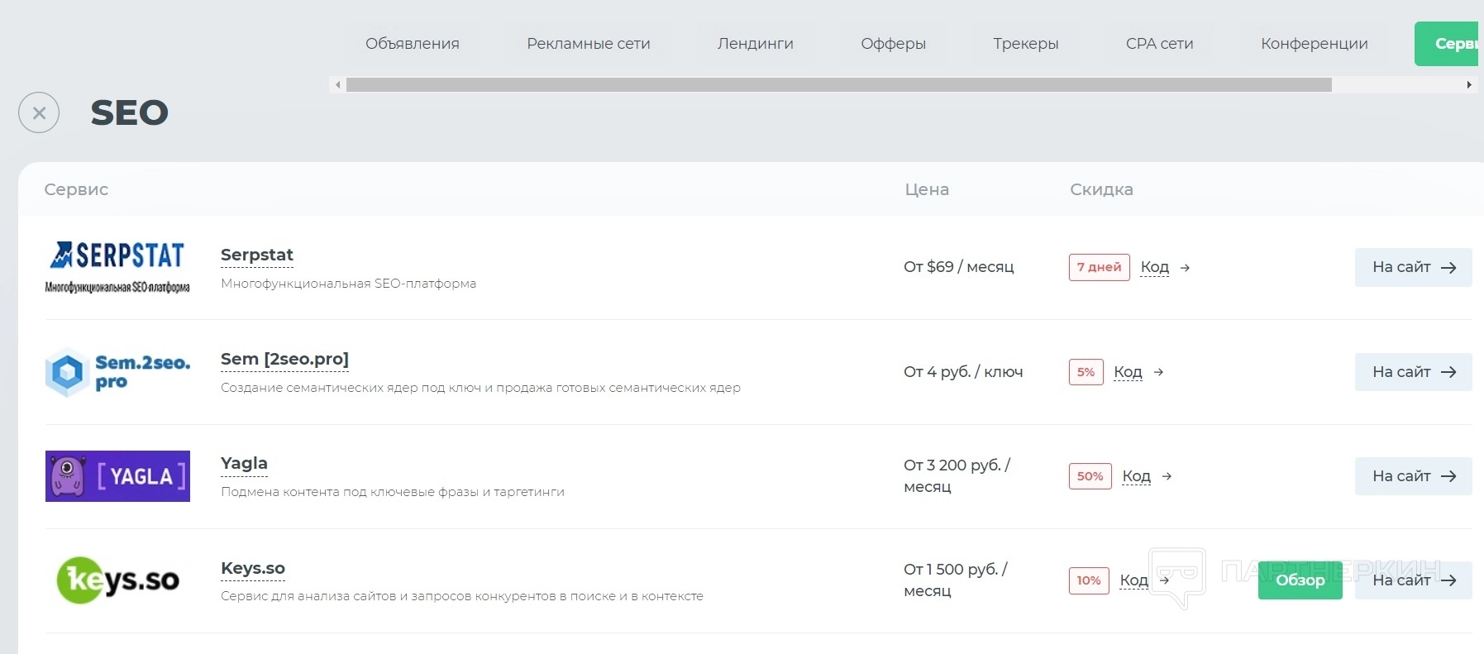Click the Yagla logo thumbnail
Image resolution: width=1484 pixels, height=654 pixels.
tap(117, 476)
